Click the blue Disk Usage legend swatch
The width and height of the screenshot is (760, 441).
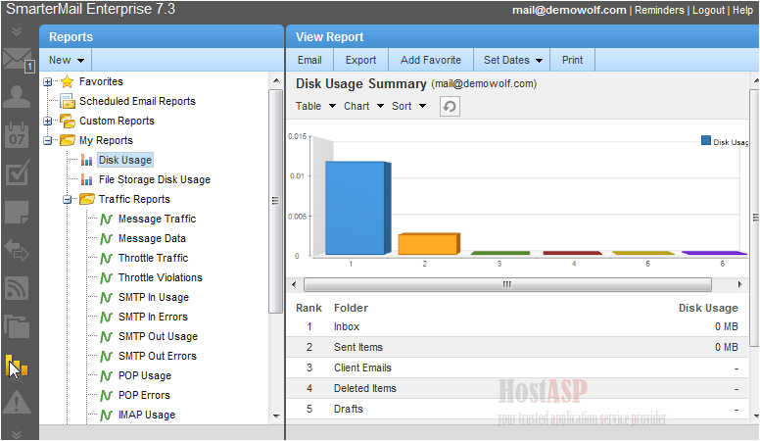(x=706, y=141)
